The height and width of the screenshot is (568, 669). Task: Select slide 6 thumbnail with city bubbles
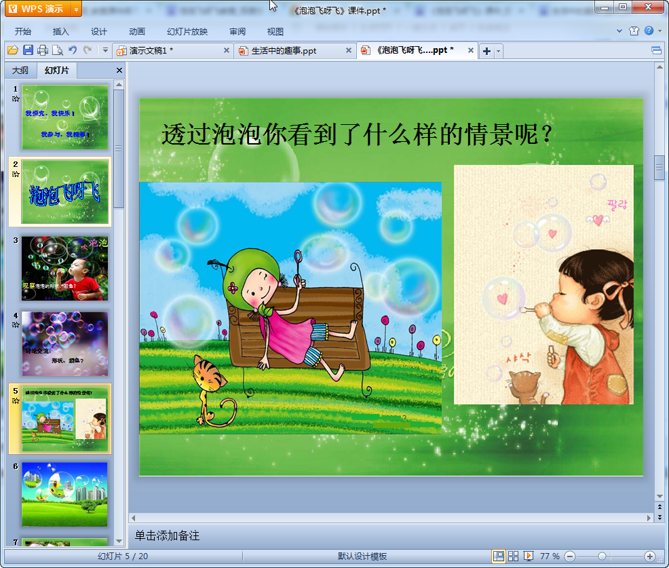point(65,494)
